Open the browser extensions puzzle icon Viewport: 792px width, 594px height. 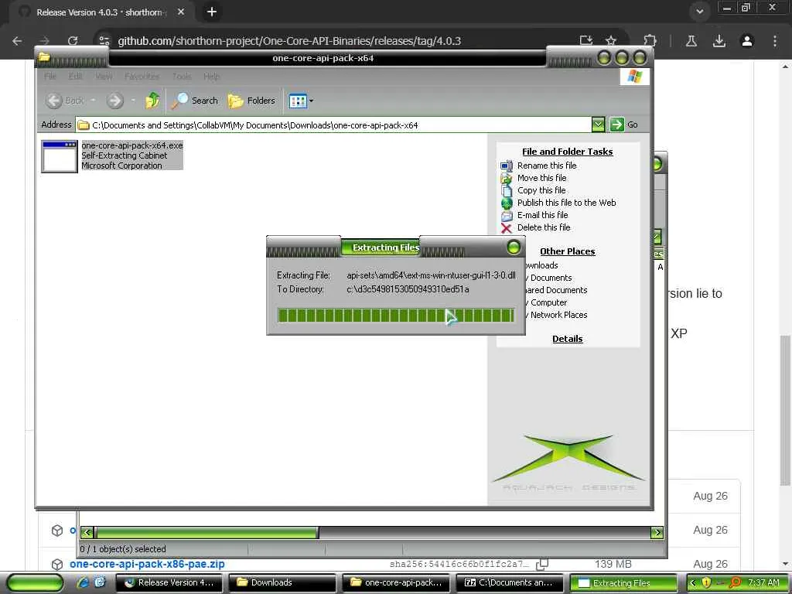pyautogui.click(x=650, y=41)
